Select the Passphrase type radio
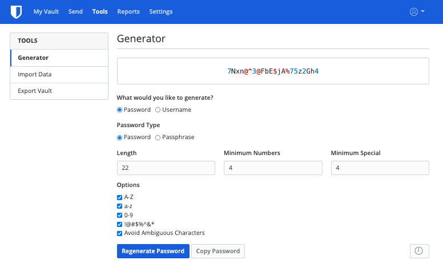 (x=158, y=137)
